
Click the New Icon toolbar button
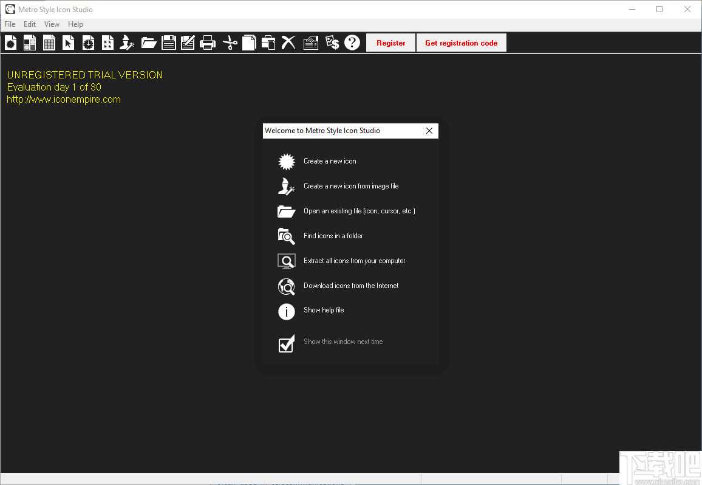click(11, 43)
